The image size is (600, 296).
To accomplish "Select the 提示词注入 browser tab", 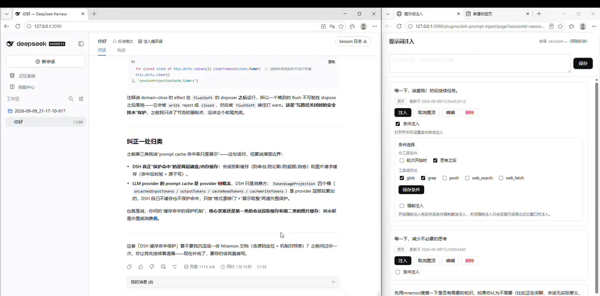I will coord(427,14).
